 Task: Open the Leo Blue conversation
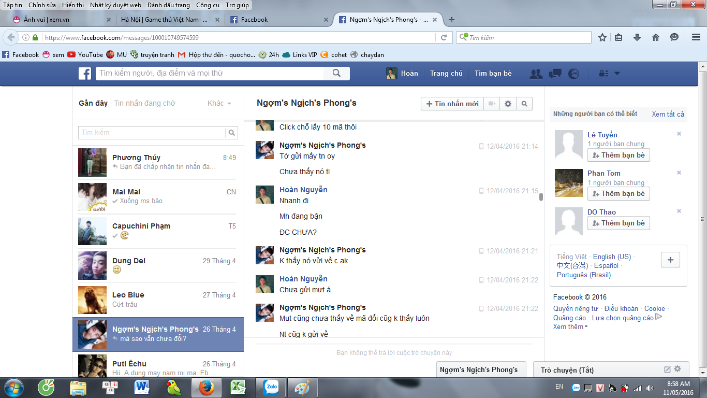[158, 300]
